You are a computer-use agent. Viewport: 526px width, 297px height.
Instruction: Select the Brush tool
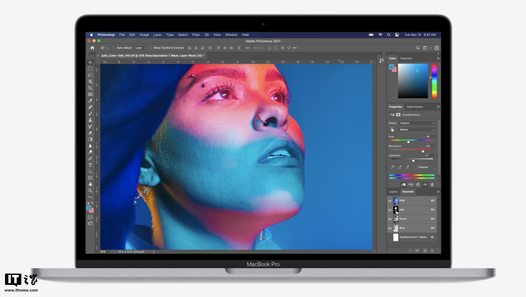(90, 114)
